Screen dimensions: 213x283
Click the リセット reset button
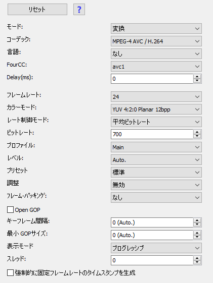[37, 10]
